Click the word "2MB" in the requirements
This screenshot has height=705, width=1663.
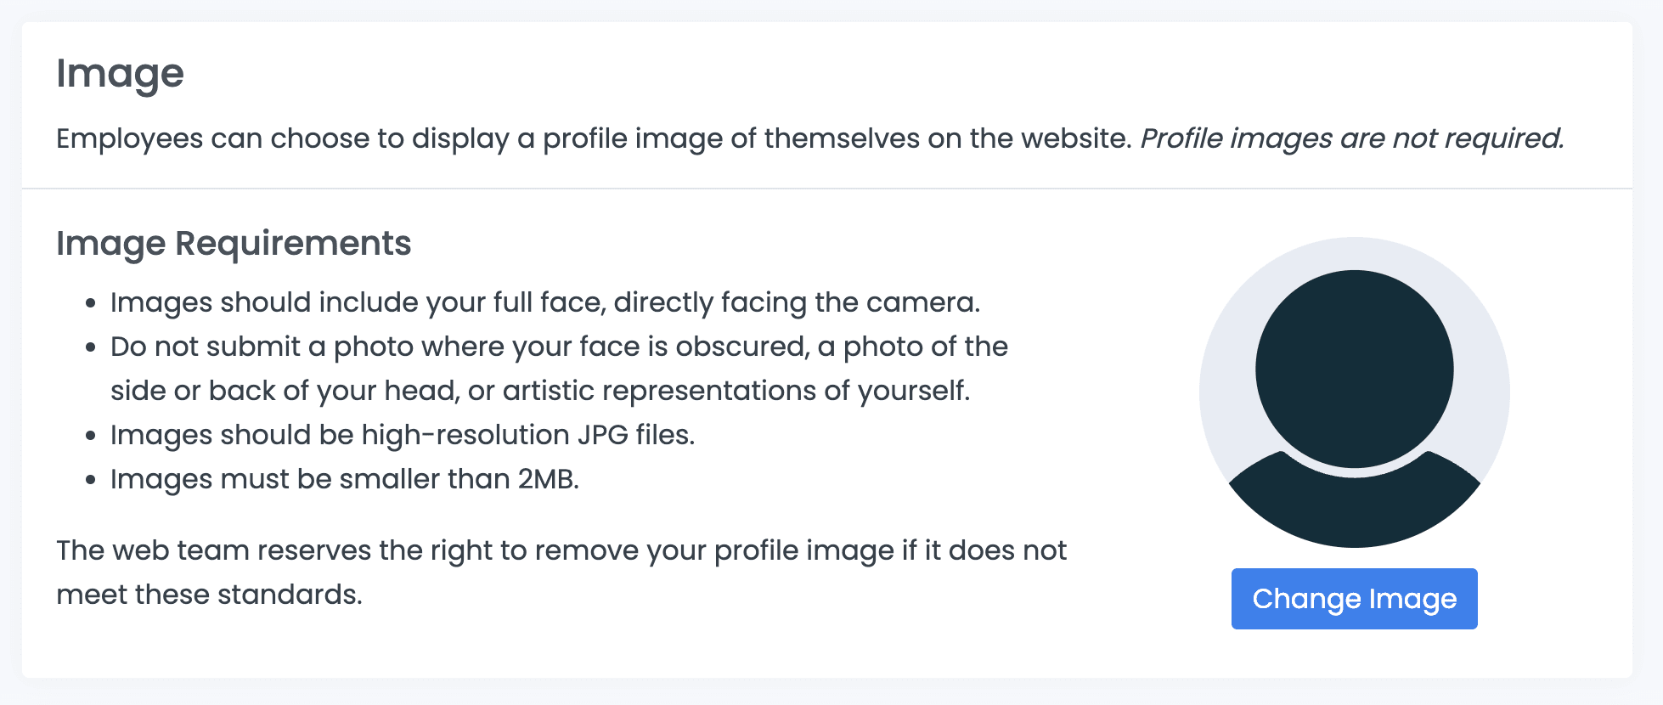click(545, 479)
